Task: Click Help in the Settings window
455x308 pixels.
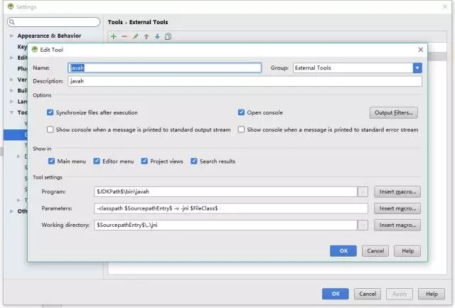Action: pos(432,294)
